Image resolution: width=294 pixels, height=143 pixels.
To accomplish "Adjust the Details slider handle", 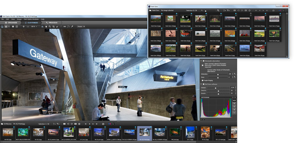I will coord(218,91).
